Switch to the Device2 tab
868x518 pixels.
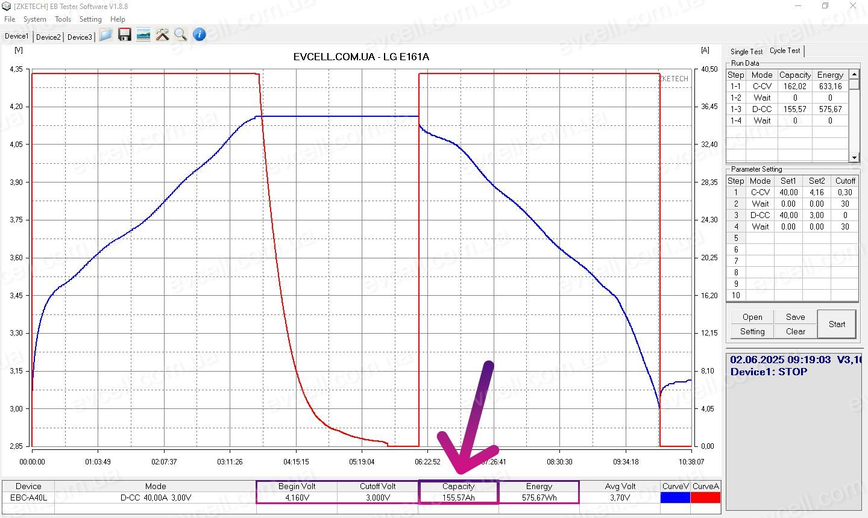(x=48, y=37)
